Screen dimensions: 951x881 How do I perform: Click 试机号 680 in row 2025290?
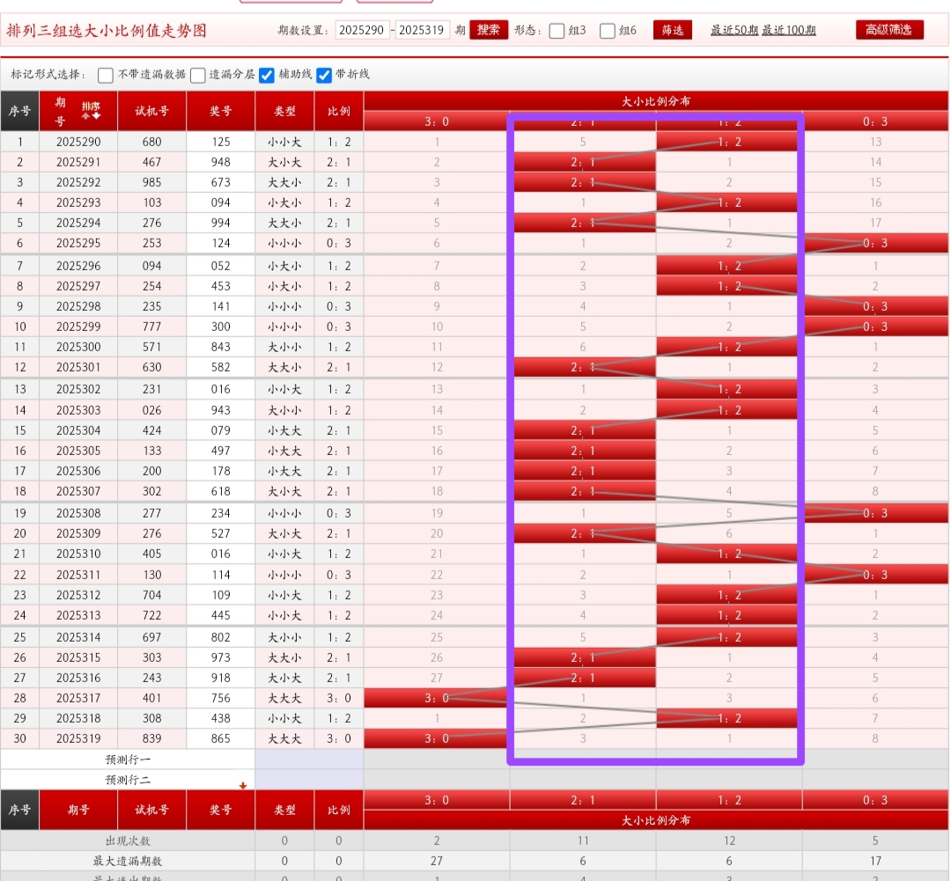point(151,142)
